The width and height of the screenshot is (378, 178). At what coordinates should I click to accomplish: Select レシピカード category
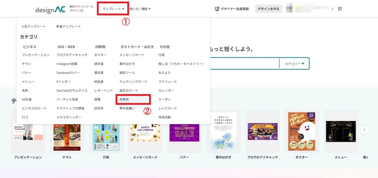click(x=168, y=108)
